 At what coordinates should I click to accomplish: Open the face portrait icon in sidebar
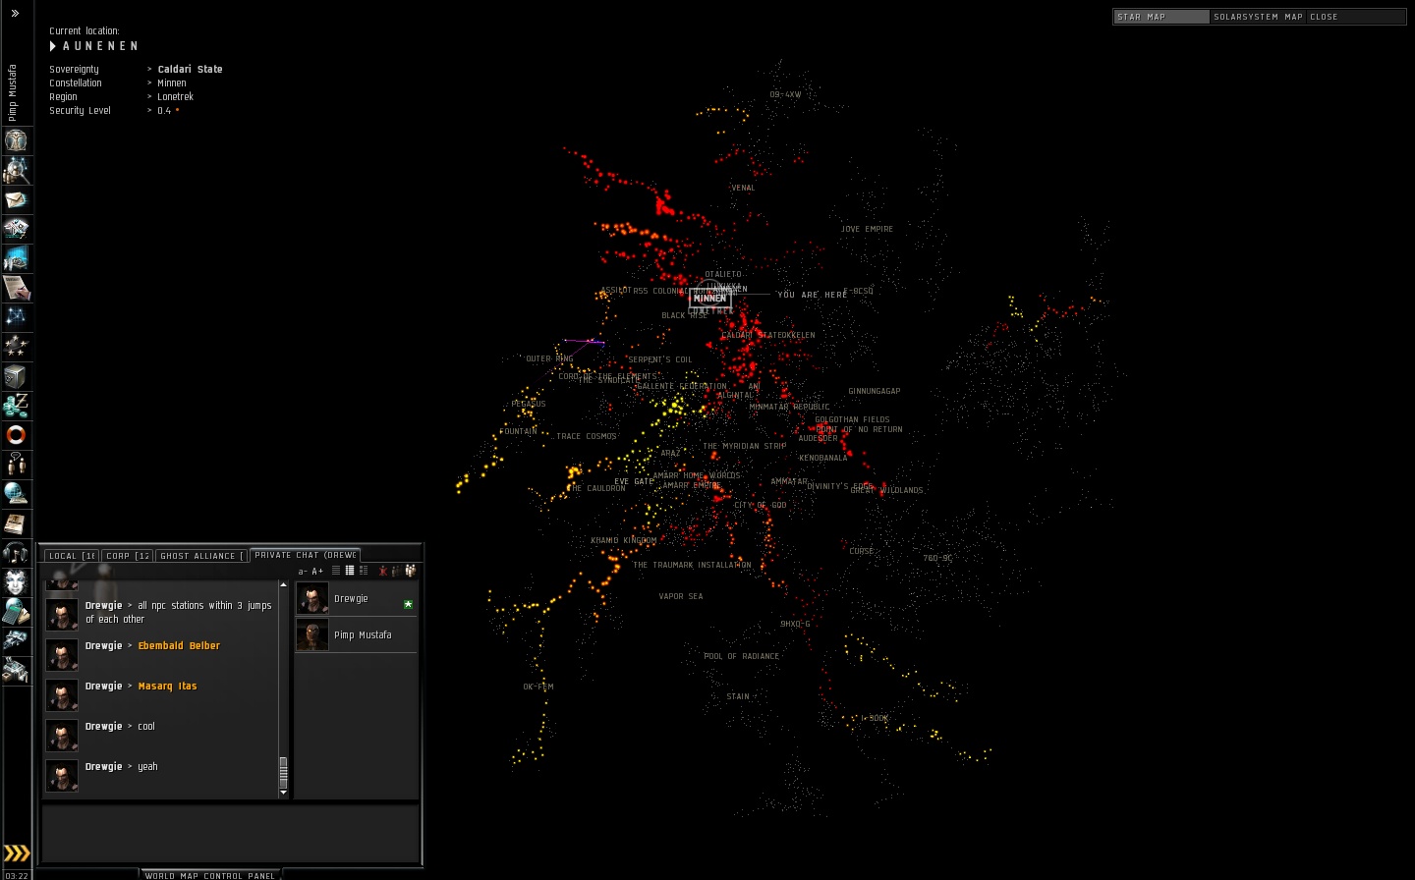click(16, 581)
